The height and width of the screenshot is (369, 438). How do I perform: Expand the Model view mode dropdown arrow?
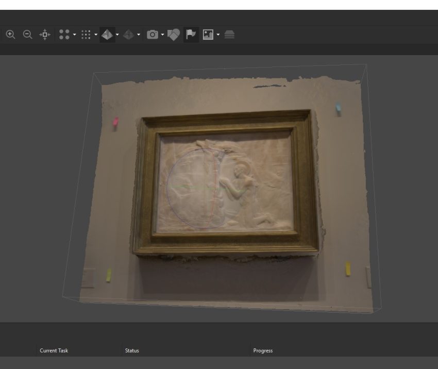117,35
